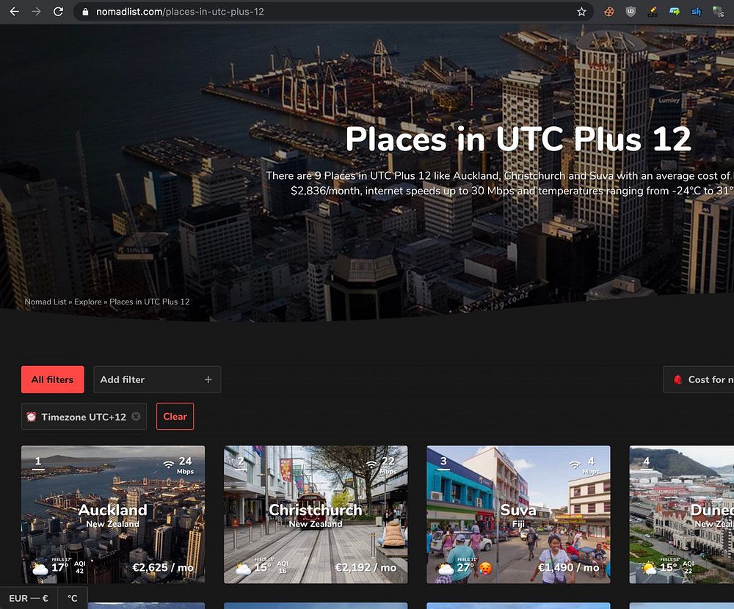Open the blue 'sh' extension icon
The height and width of the screenshot is (609, 734).
pyautogui.click(x=696, y=12)
